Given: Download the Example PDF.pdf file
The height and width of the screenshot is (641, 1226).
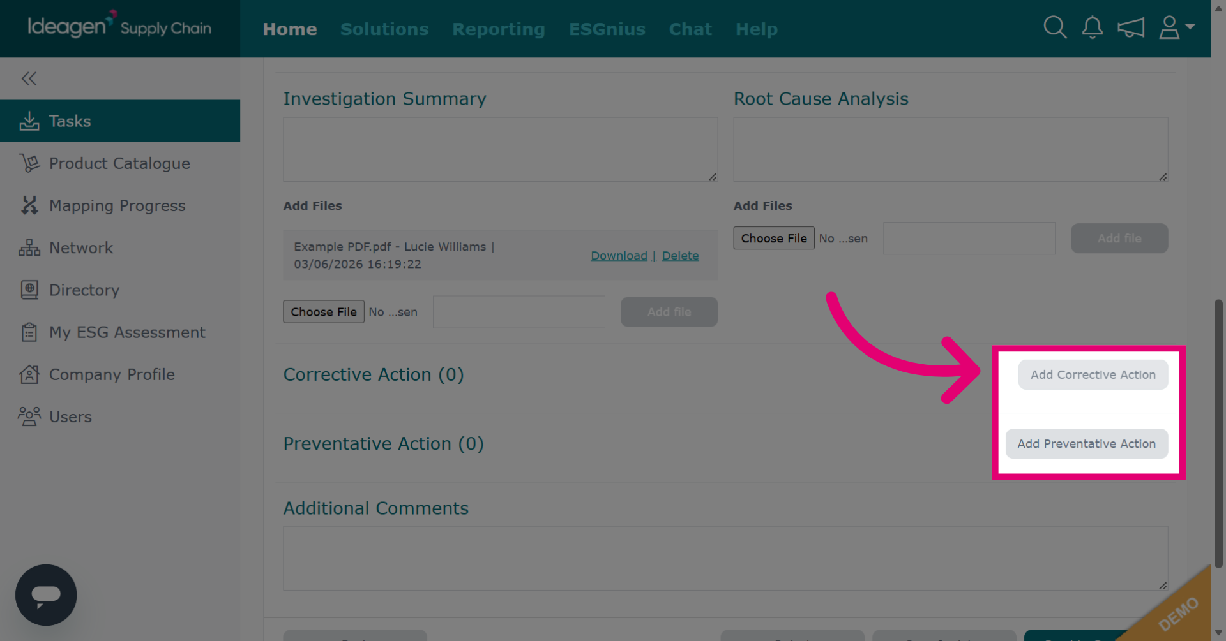Looking at the screenshot, I should [x=619, y=255].
